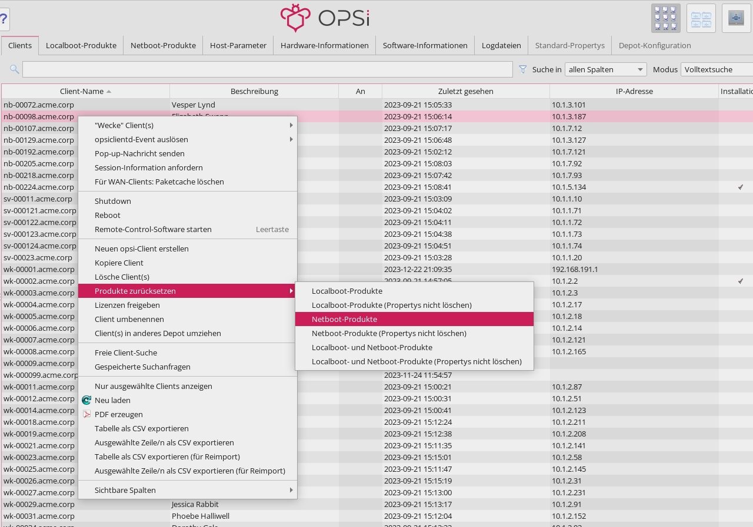Viewport: 753px width, 527px height.
Task: Choose Netboot-Produkte in submenu
Action: [414, 319]
